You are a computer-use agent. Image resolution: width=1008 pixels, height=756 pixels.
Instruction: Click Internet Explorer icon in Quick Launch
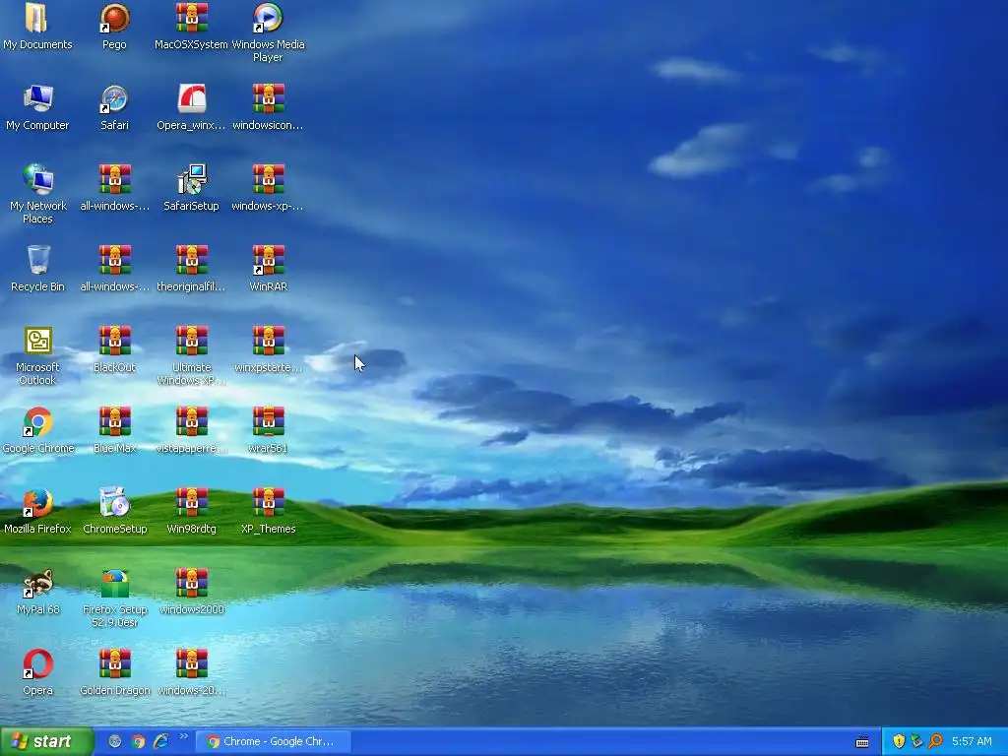click(x=160, y=741)
